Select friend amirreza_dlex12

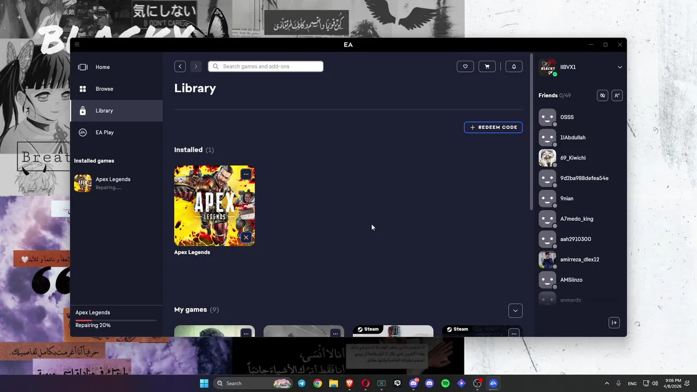[x=580, y=259]
